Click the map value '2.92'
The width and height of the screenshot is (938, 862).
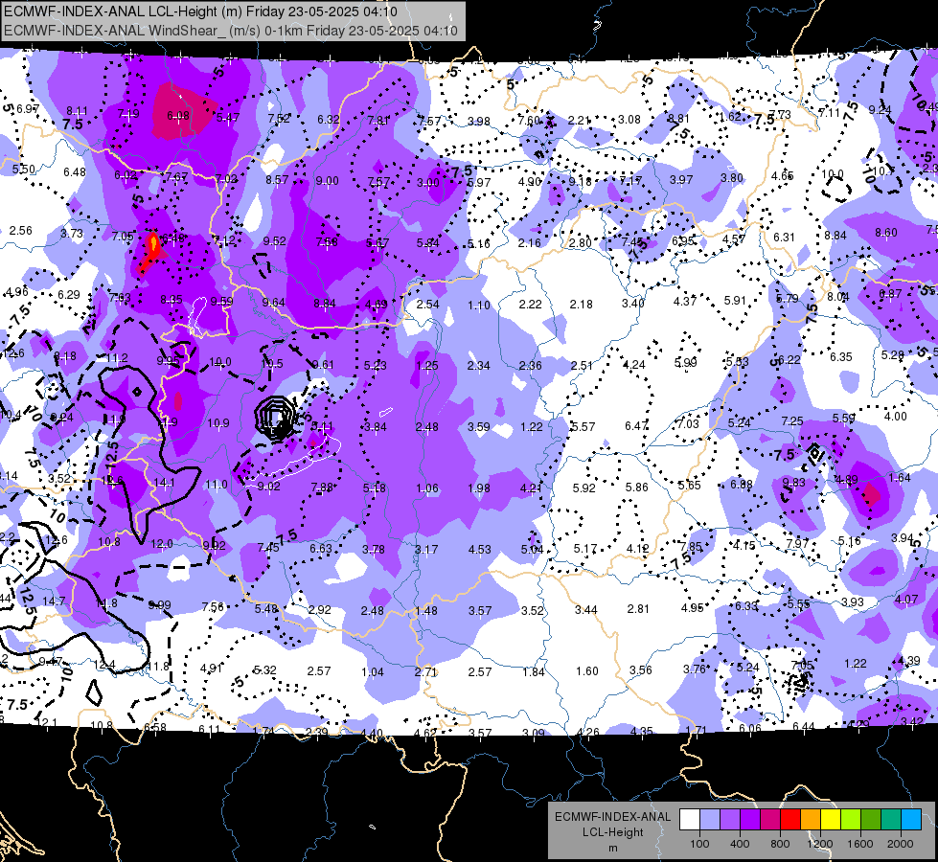click(x=319, y=609)
